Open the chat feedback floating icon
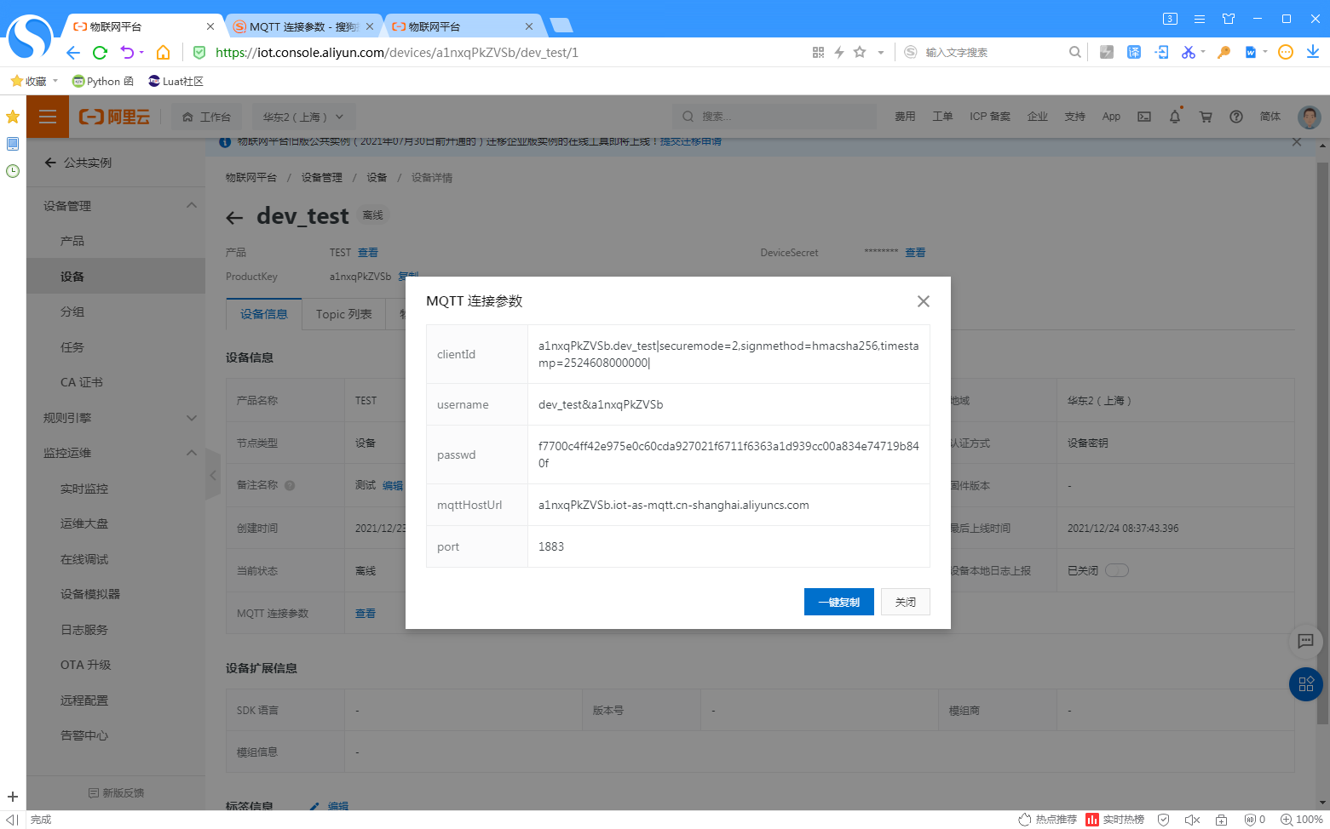Viewport: 1330px width, 829px height. [1305, 641]
